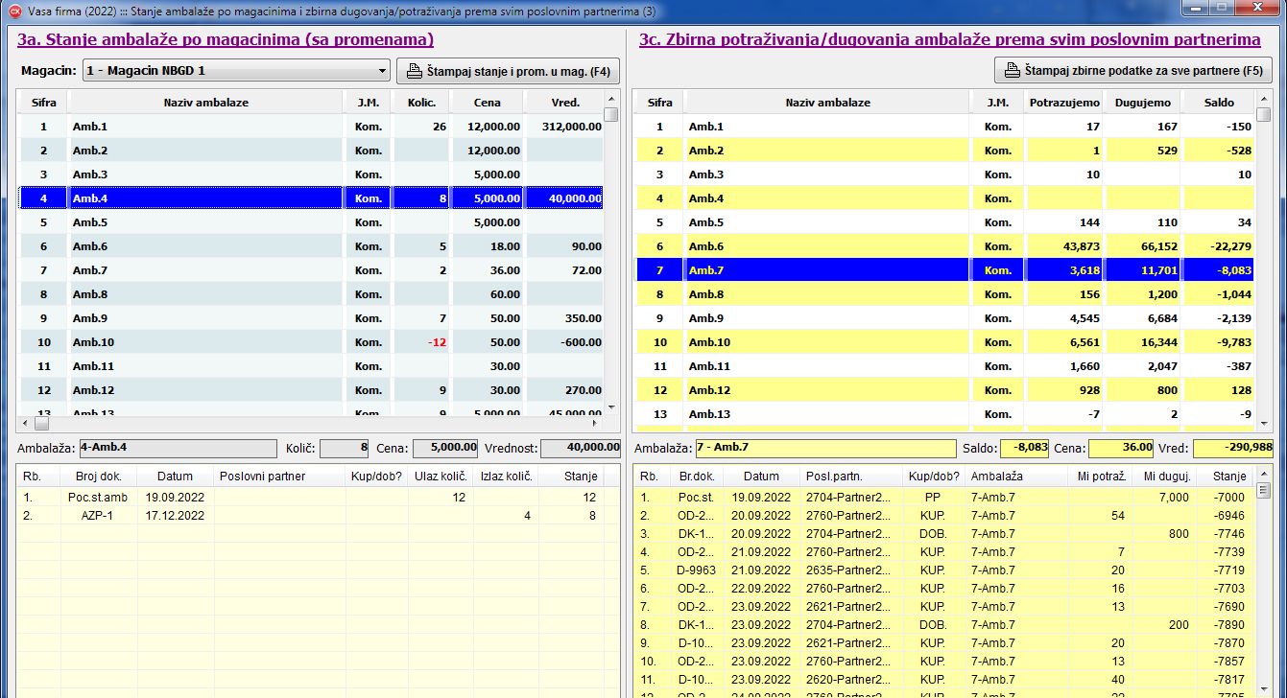Click right table scrollbar down arrow
Viewport: 1287px width, 698px height.
pyautogui.click(x=1264, y=423)
